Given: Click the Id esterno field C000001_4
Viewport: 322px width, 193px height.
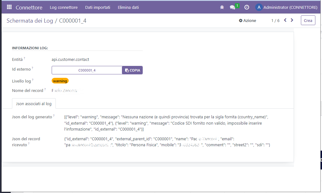Looking at the screenshot, I should pyautogui.click(x=87, y=70).
